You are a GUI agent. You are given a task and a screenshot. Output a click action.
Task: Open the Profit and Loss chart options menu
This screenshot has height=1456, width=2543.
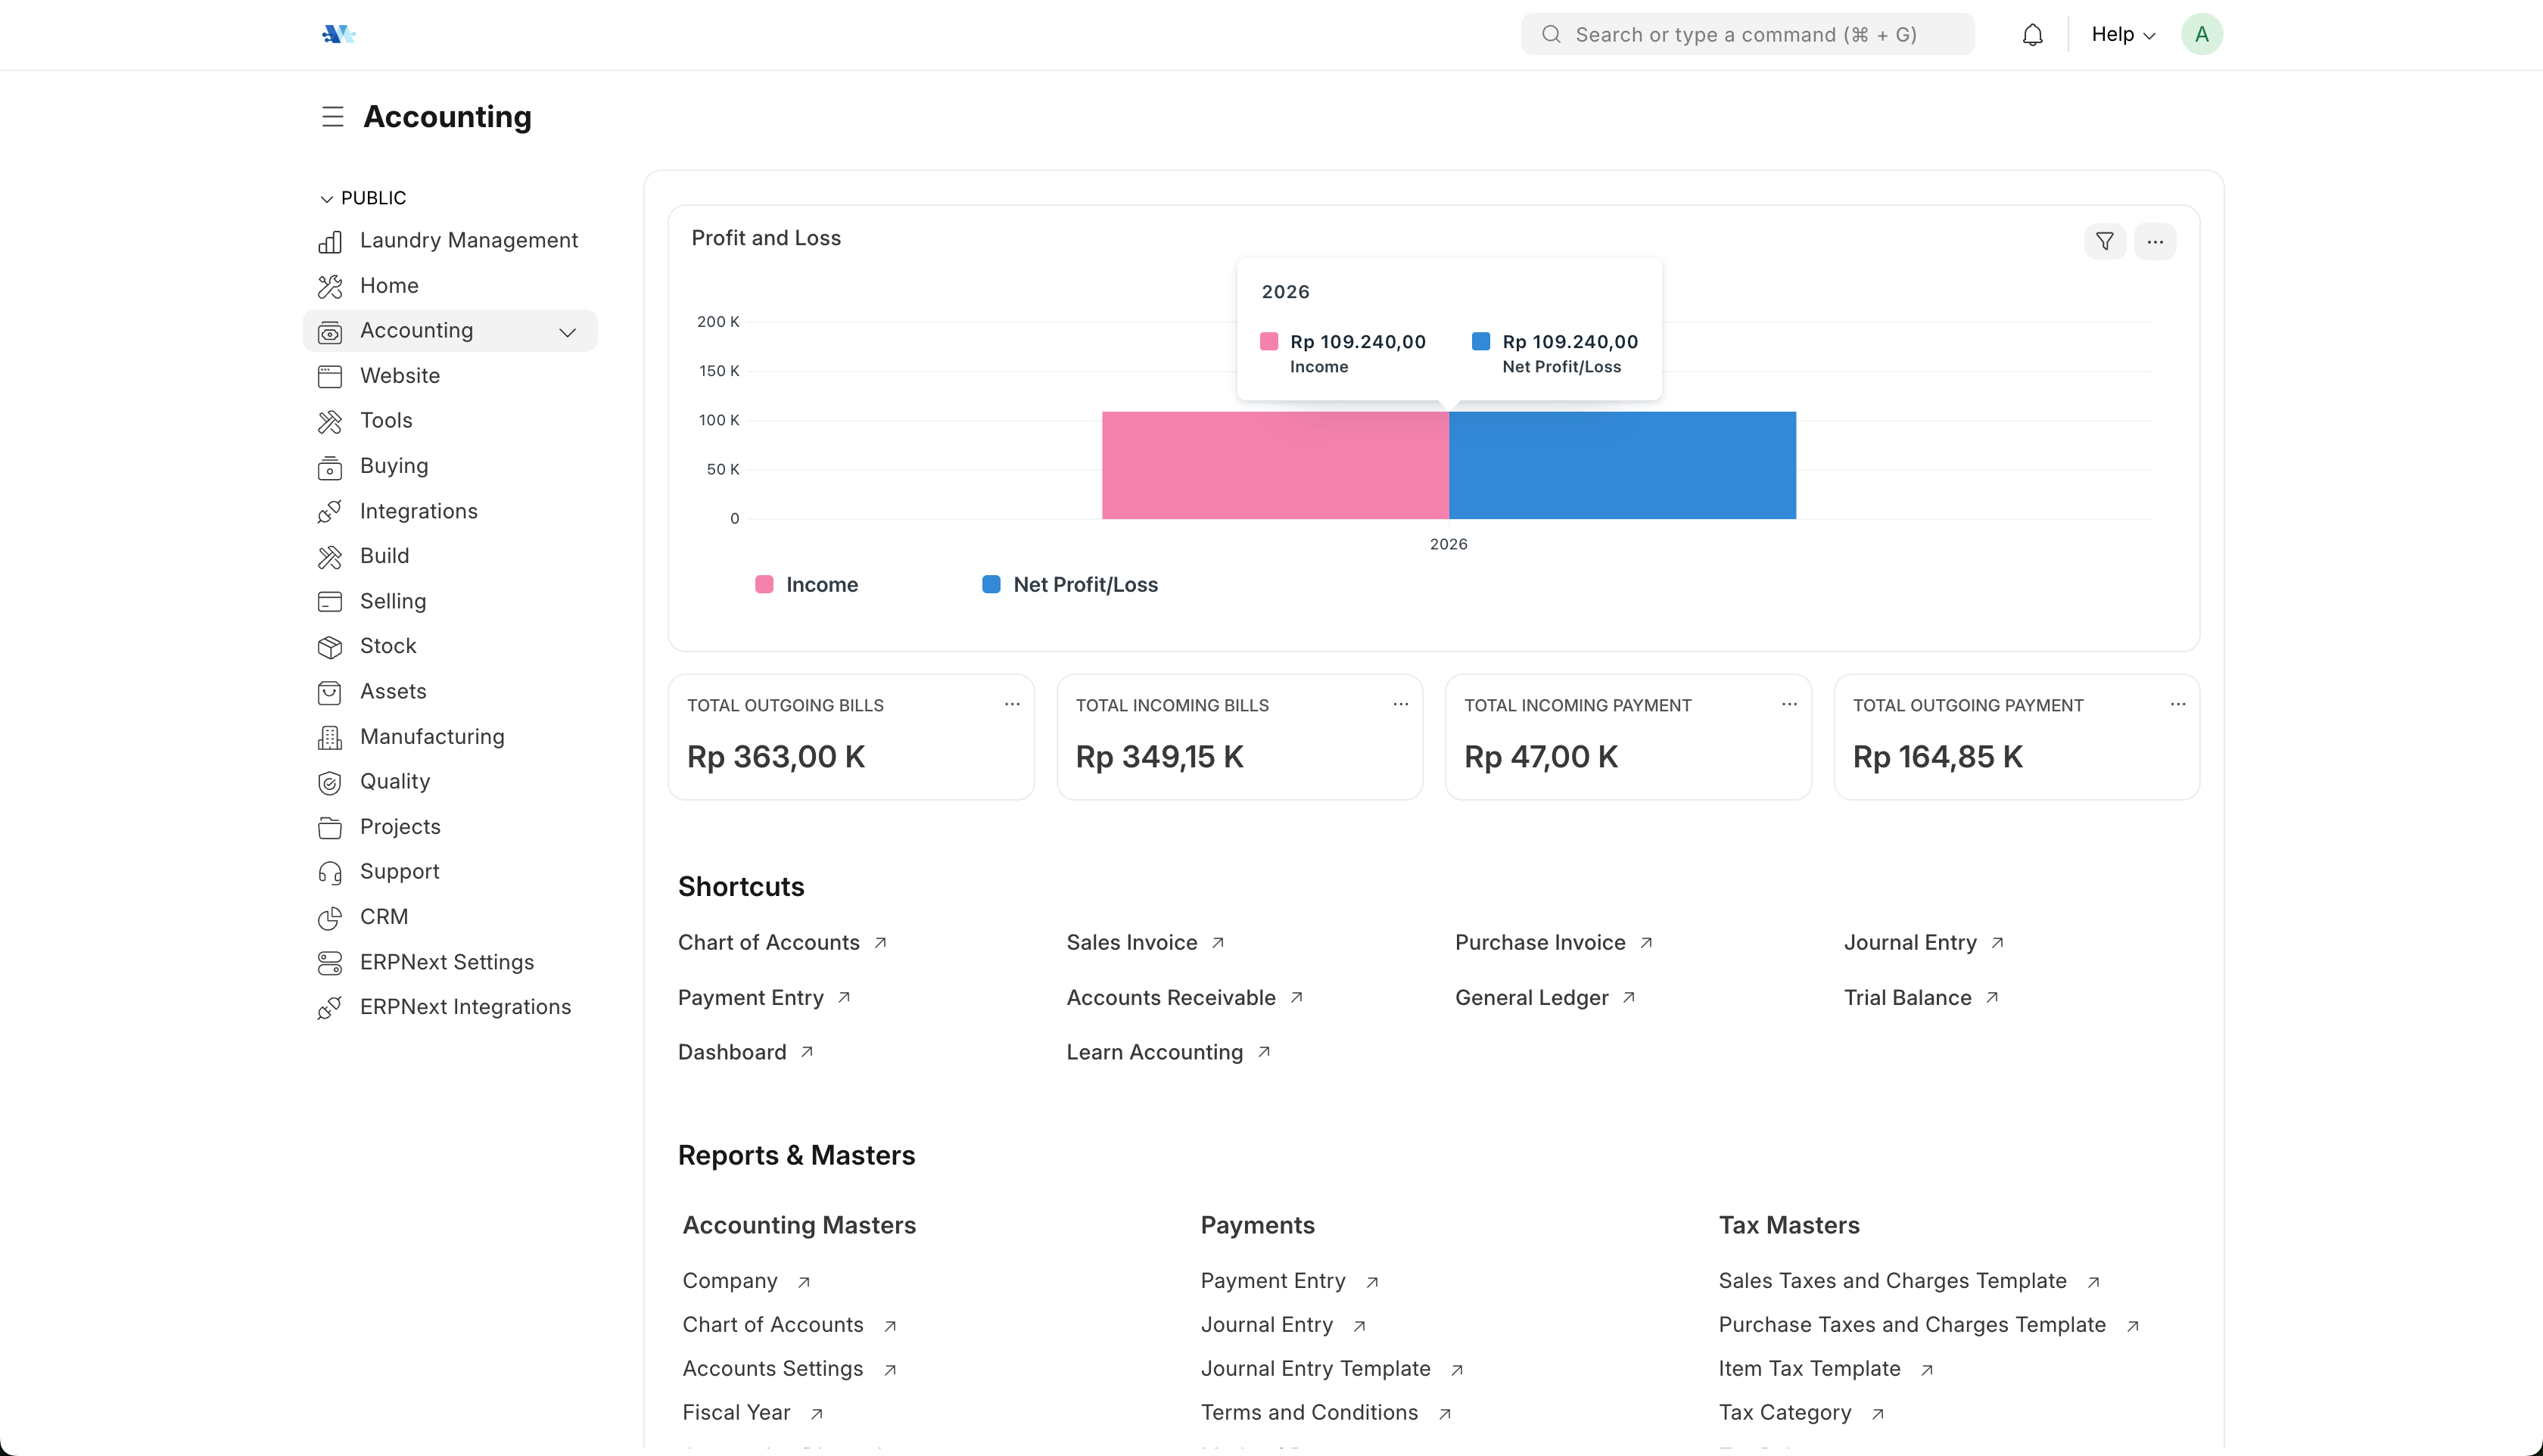click(2155, 241)
